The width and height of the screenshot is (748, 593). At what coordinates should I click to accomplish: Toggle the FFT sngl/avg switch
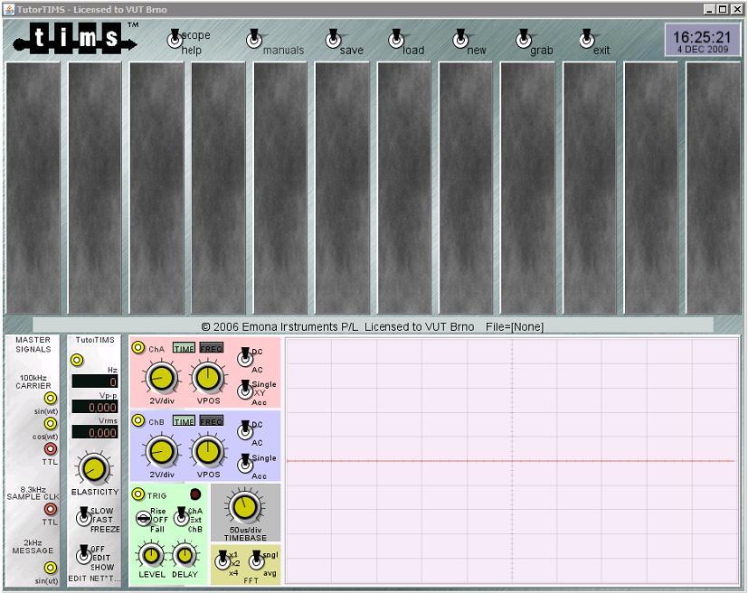click(257, 560)
